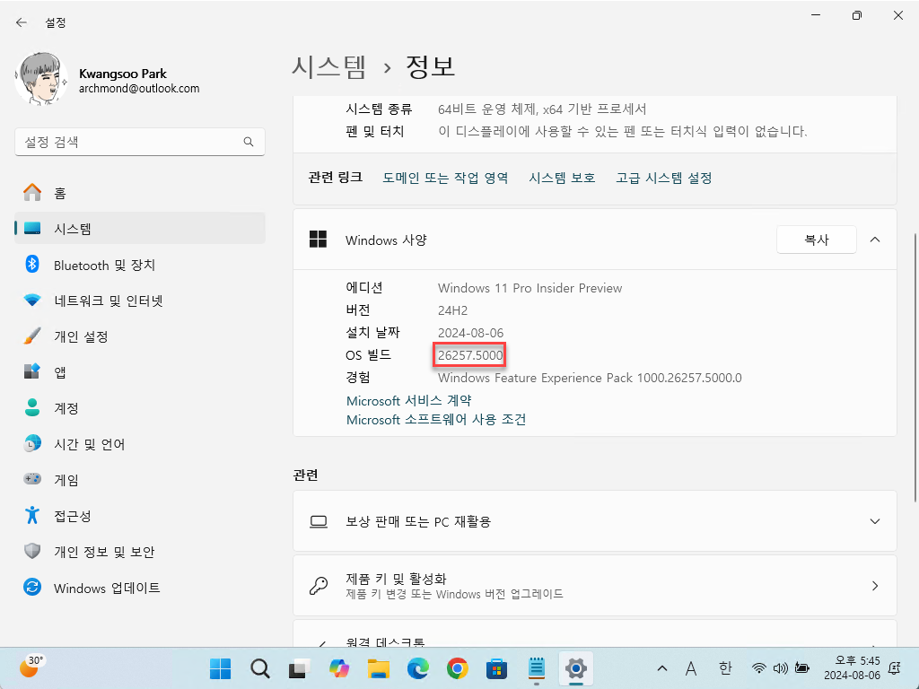Open 앱 settings category
This screenshot has width=919, height=689.
pos(139,372)
